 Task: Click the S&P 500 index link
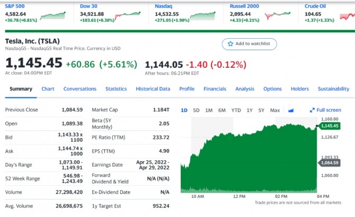[x=15, y=6]
